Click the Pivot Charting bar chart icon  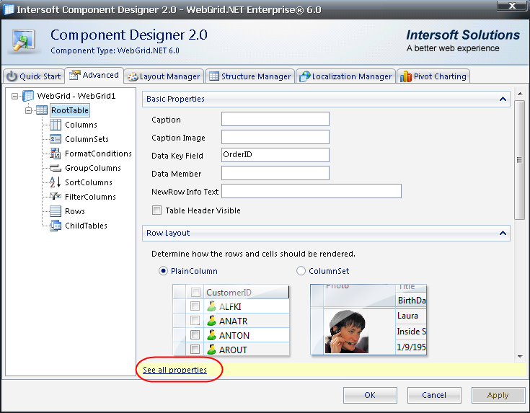tap(405, 76)
